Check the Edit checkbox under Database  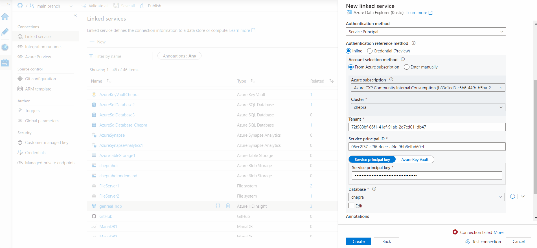[351, 206]
